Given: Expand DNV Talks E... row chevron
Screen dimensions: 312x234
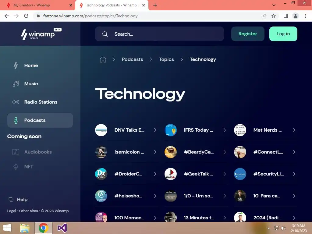Looking at the screenshot, I should click(155, 130).
